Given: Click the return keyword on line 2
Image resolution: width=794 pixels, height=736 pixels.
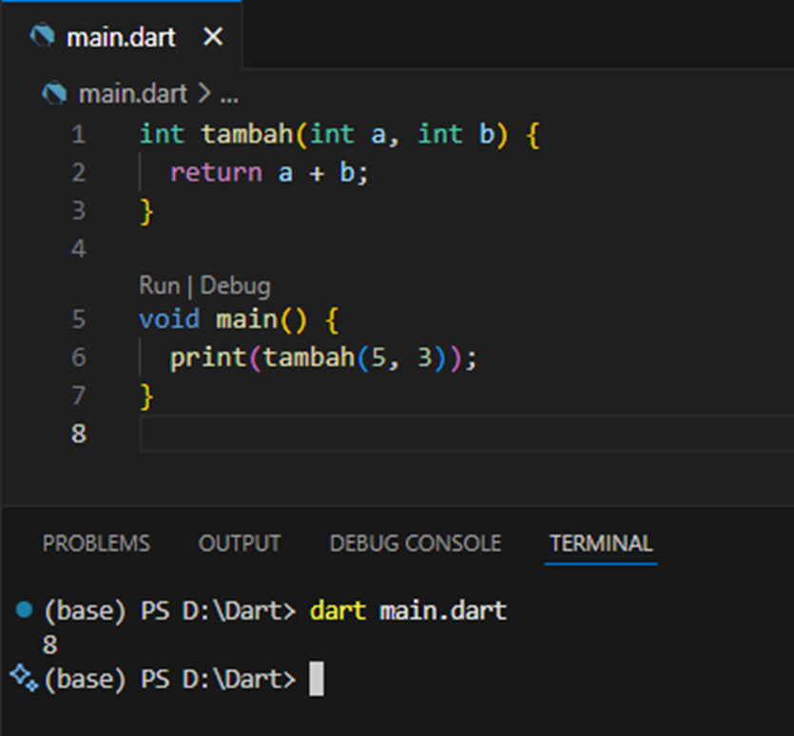Looking at the screenshot, I should click(x=215, y=172).
